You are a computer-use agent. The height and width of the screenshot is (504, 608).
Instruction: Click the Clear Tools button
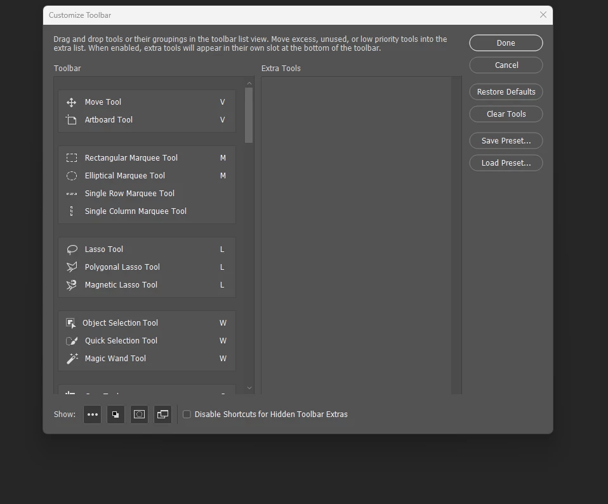506,114
